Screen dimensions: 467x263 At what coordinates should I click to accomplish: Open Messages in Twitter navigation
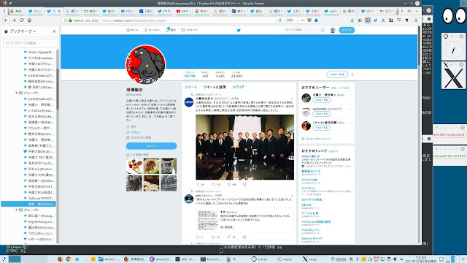point(190,30)
